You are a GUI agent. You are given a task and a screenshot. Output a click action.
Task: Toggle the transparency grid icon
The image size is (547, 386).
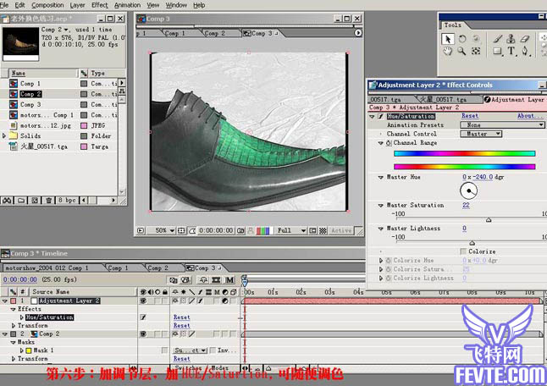[323, 230]
